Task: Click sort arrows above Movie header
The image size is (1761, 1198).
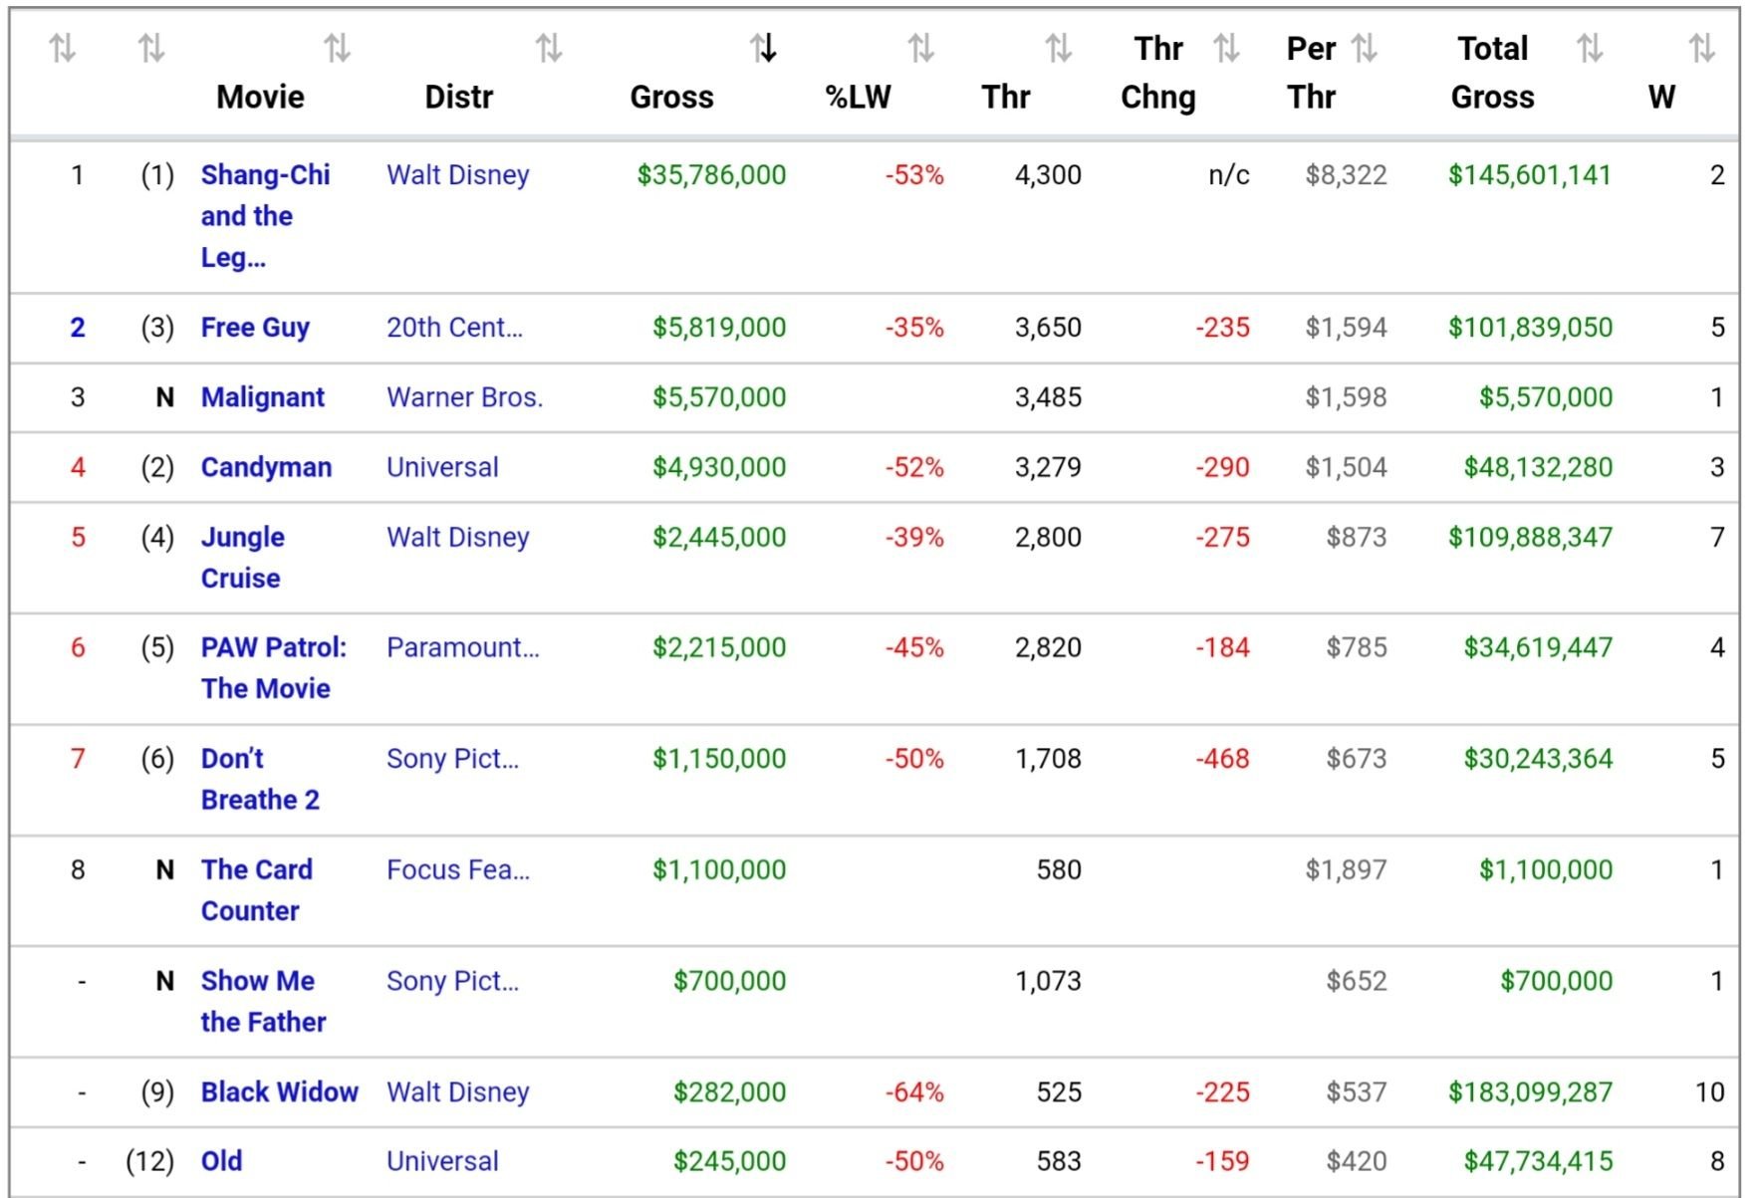Action: tap(337, 47)
